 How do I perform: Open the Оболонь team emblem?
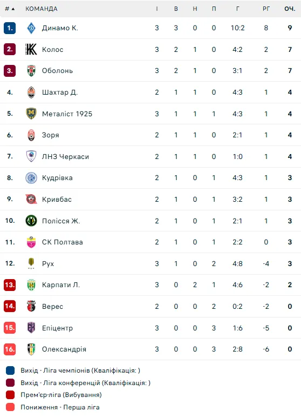31,71
